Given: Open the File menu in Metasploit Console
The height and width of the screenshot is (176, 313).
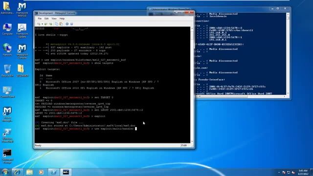Looking at the screenshot, I should click(40, 19).
